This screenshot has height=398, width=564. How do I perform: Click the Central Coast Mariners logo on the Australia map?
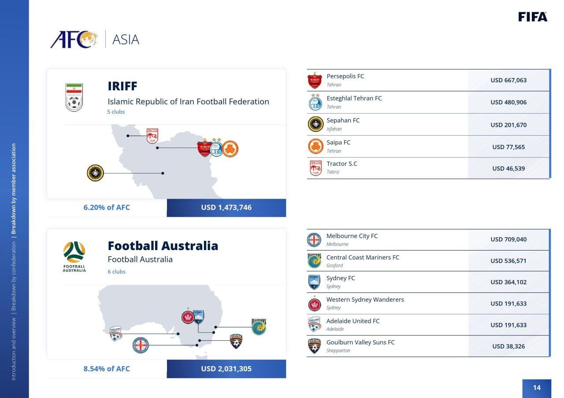coord(259,327)
